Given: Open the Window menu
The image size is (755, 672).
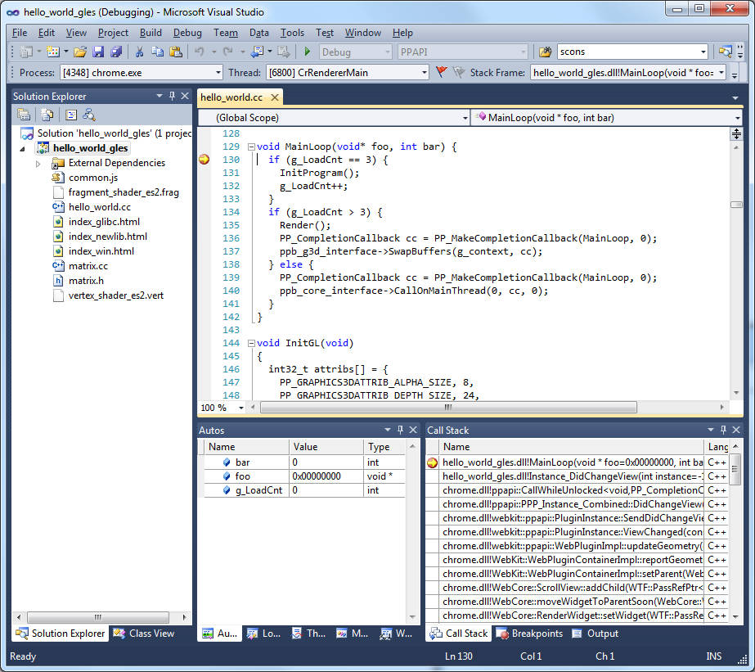Looking at the screenshot, I should (363, 32).
